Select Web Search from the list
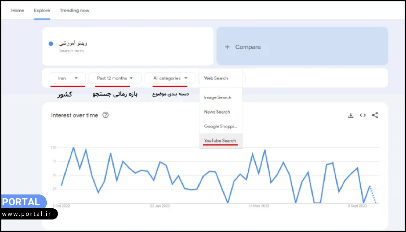This screenshot has width=406, height=232. [216, 78]
